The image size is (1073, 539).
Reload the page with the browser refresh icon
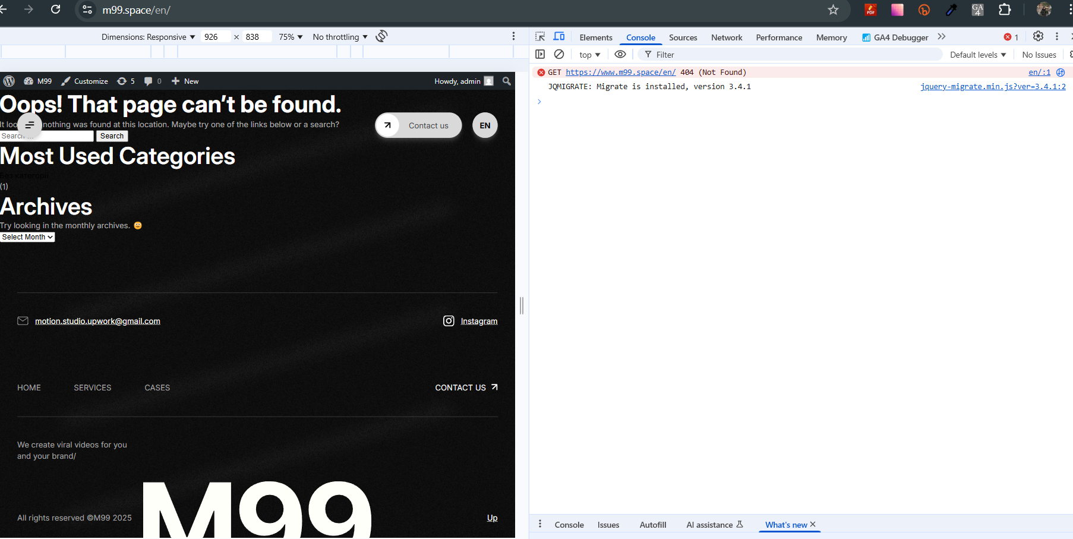(56, 10)
